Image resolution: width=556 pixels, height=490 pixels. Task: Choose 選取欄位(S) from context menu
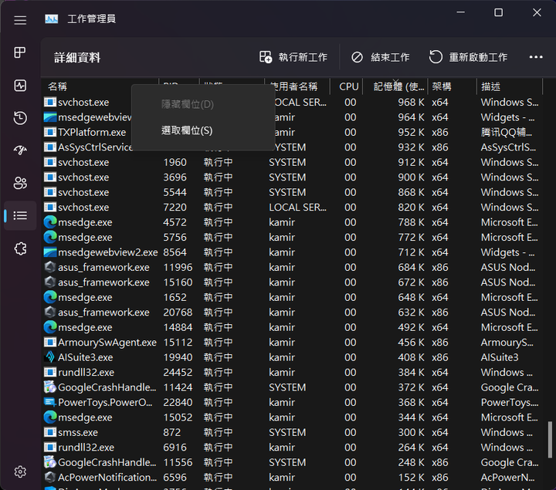click(x=203, y=130)
